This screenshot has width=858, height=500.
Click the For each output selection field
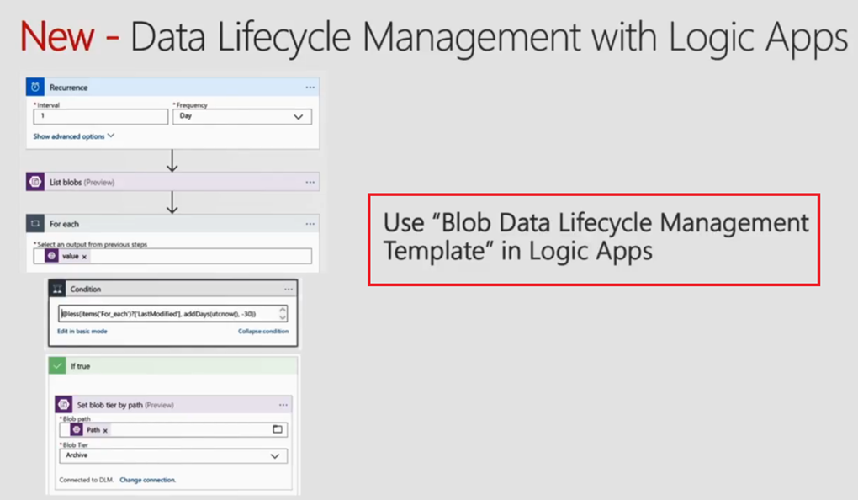point(172,256)
